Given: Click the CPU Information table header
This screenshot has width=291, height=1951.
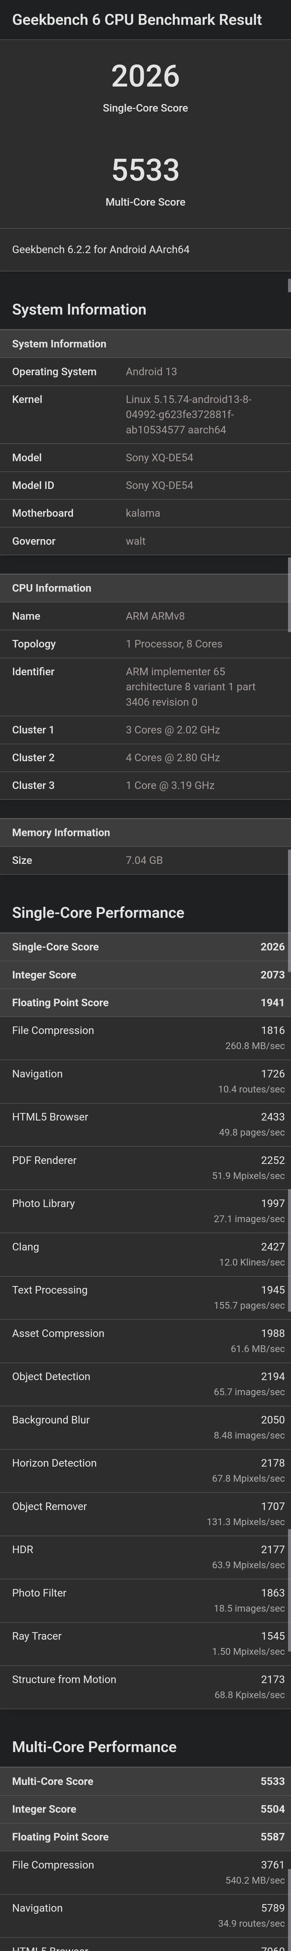Looking at the screenshot, I should pos(145,588).
